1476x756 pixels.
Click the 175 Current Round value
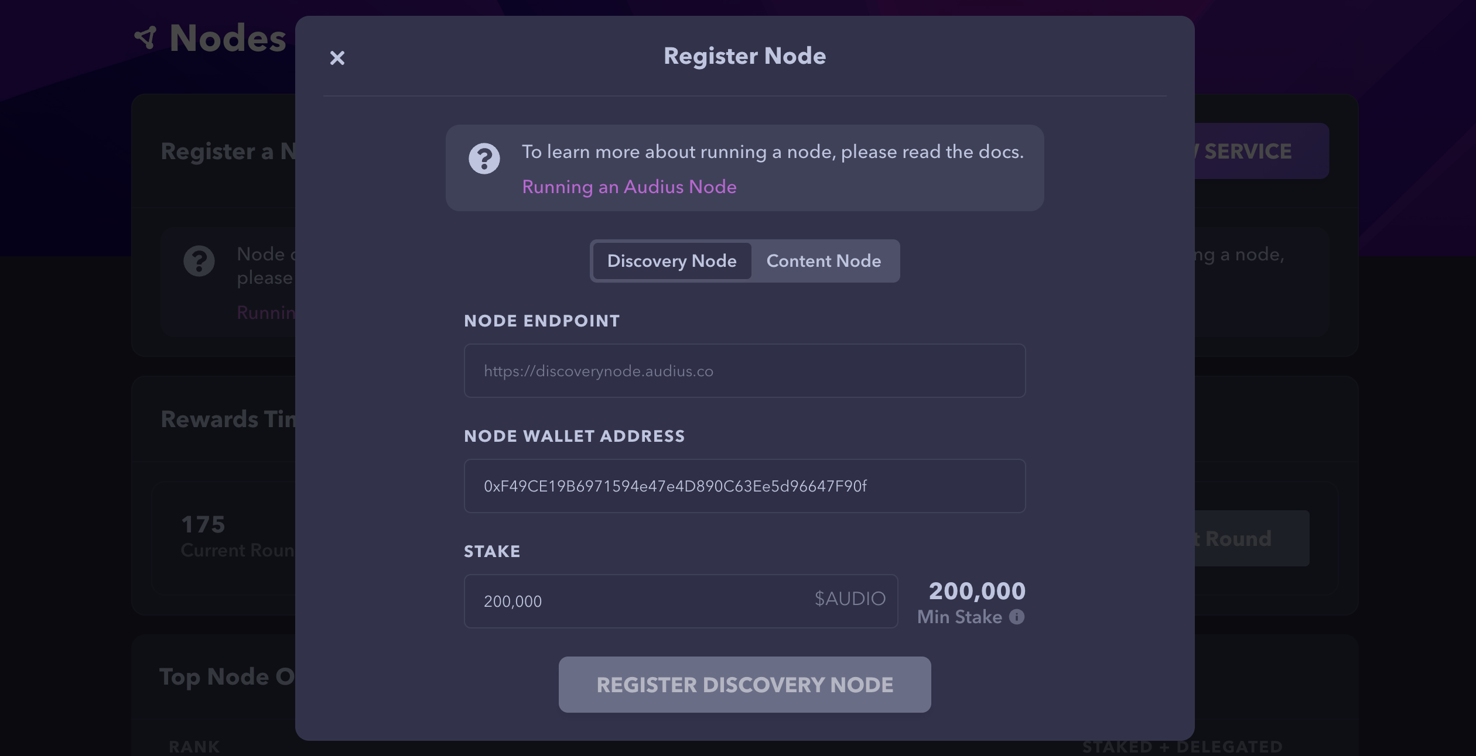click(x=203, y=524)
